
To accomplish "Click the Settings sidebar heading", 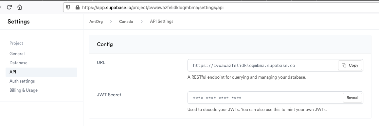I will [x=19, y=22].
